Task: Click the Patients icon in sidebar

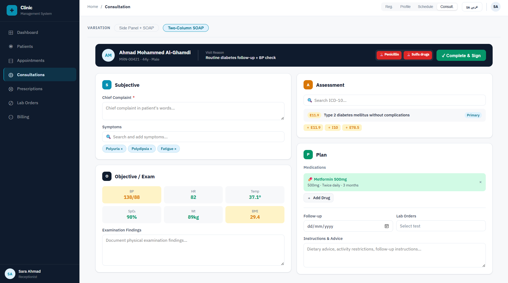Action: 11,47
